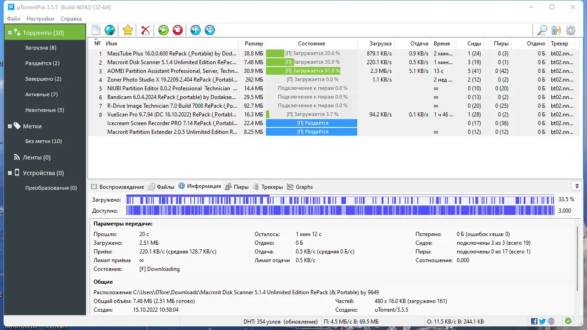The height and width of the screenshot is (330, 587).
Task: Click the Add Torrent from URL globe icon
Action: point(110,30)
